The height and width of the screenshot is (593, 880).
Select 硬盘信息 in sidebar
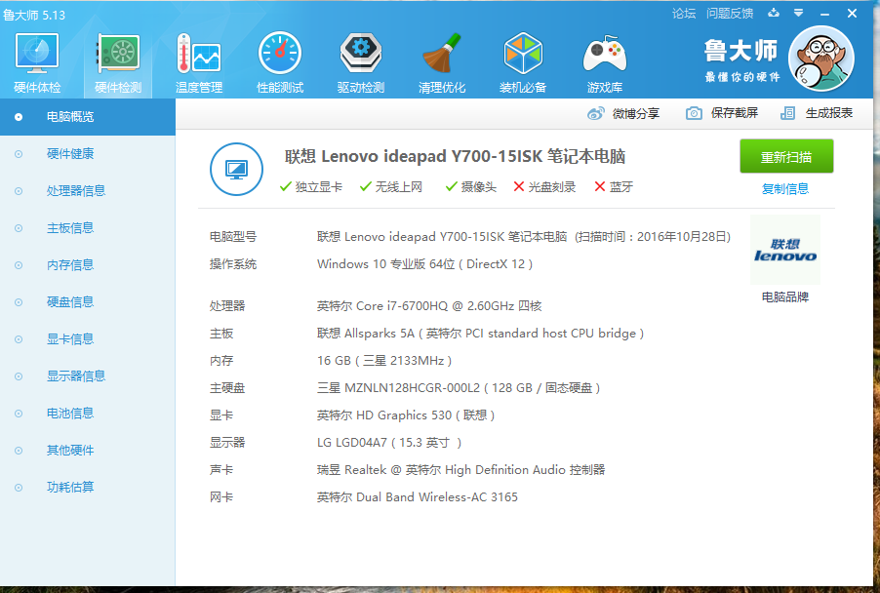pyautogui.click(x=88, y=301)
